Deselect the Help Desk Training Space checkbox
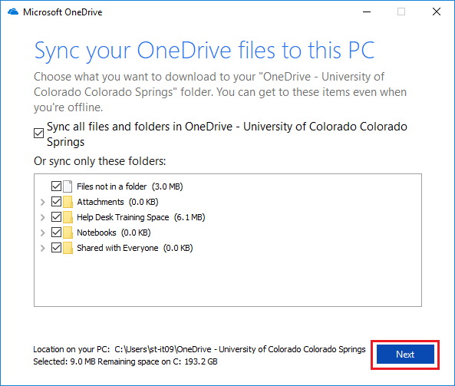455x386 pixels. click(x=56, y=217)
